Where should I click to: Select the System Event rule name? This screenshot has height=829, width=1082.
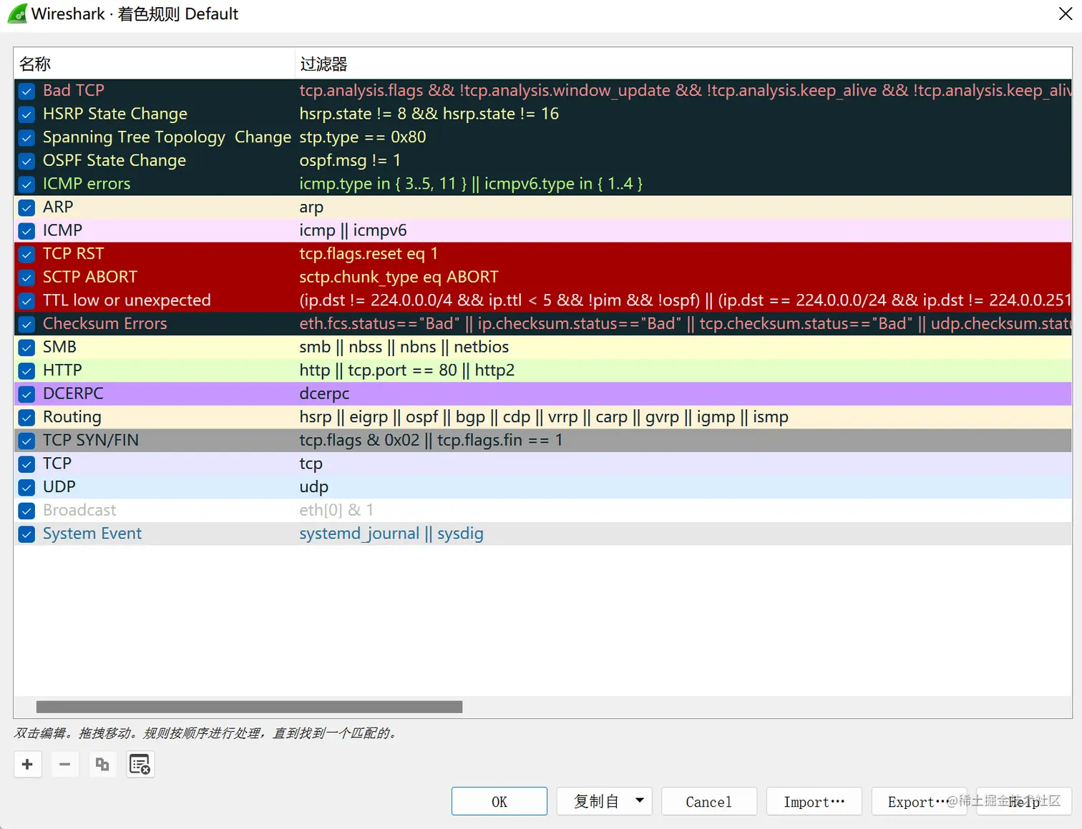tap(92, 534)
